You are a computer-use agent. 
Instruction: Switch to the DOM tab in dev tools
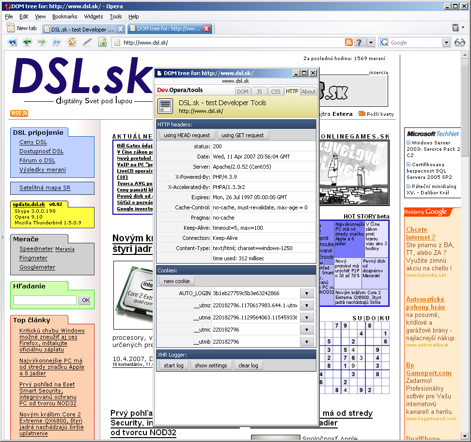coord(243,91)
